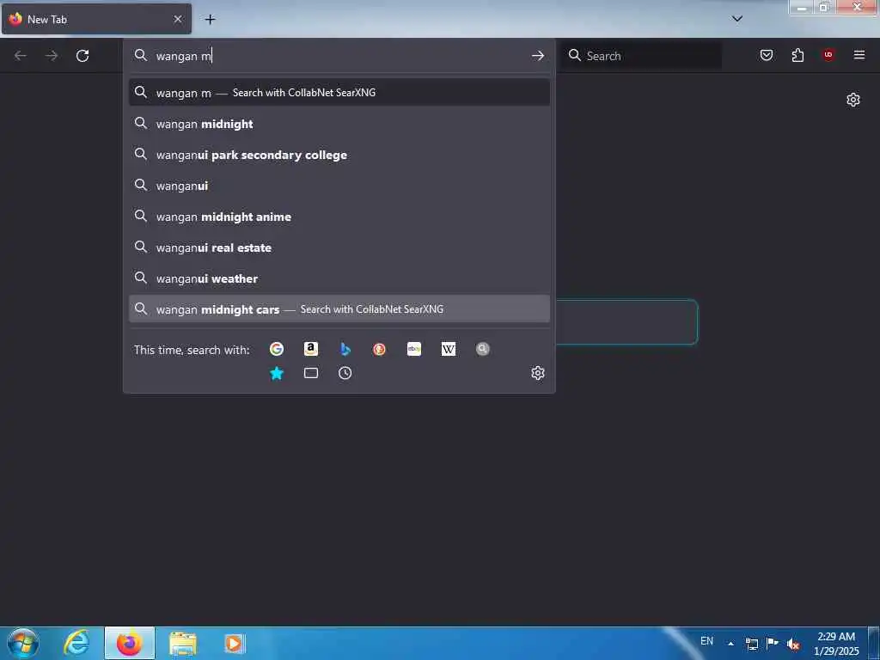The width and height of the screenshot is (880, 660).
Task: Click the EN language indicator
Action: point(706,641)
